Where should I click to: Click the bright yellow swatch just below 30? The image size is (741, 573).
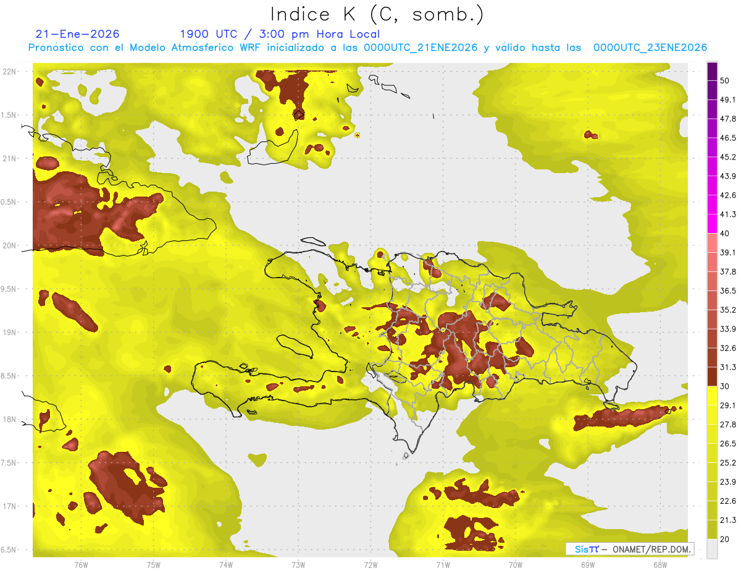[x=712, y=396]
